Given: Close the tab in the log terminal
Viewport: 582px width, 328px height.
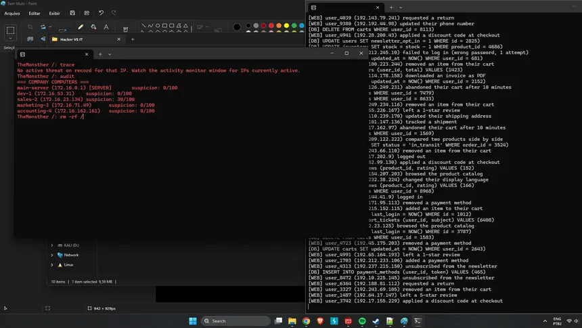Looking at the screenshot, I should (x=378, y=7).
